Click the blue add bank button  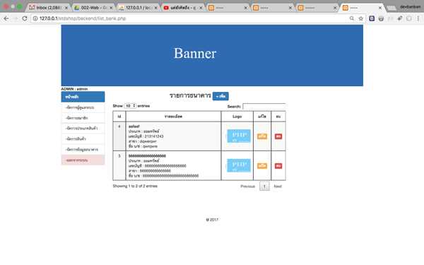[x=220, y=96]
